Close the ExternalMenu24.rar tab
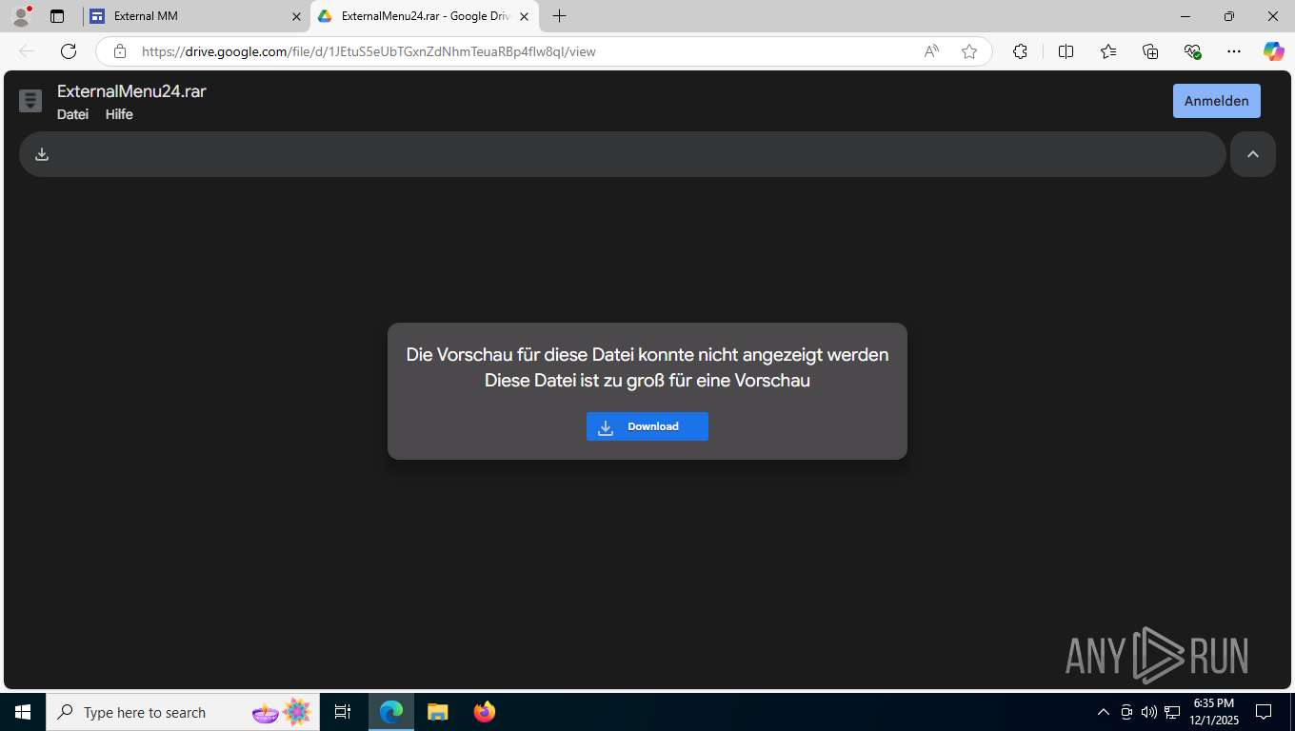The image size is (1295, 731). 524,16
